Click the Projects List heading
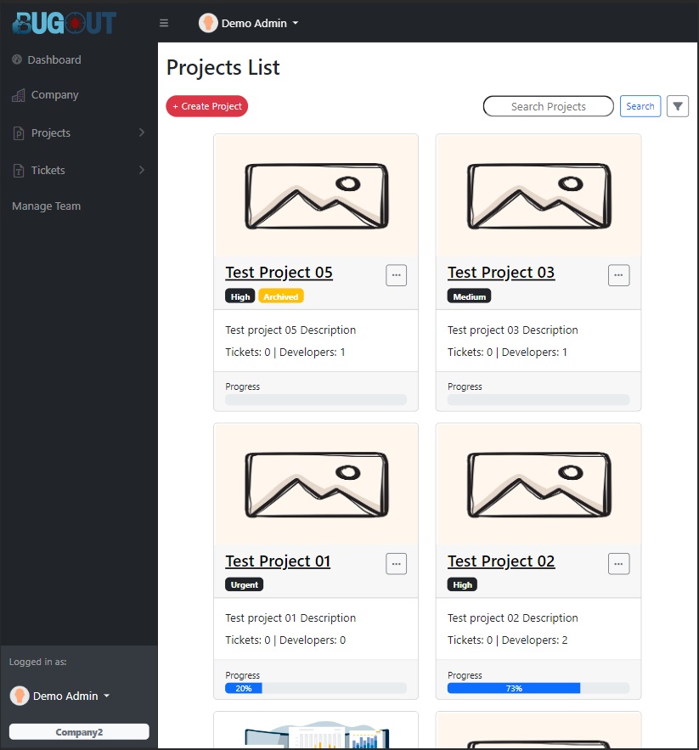Screen dimensions: 699x750 [223, 67]
